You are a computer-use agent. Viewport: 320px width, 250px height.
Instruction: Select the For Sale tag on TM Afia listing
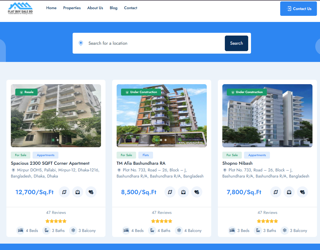click(x=126, y=155)
